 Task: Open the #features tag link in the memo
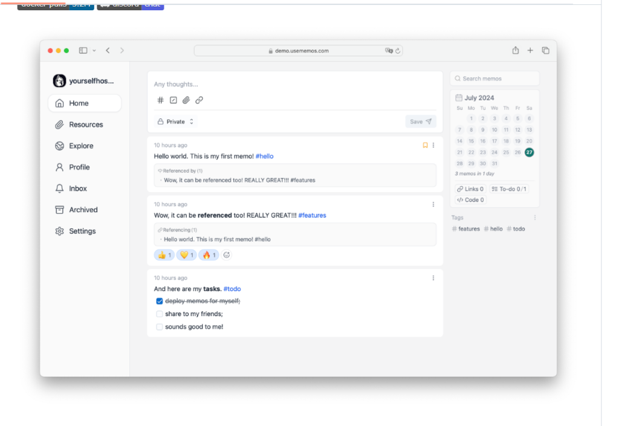click(313, 215)
